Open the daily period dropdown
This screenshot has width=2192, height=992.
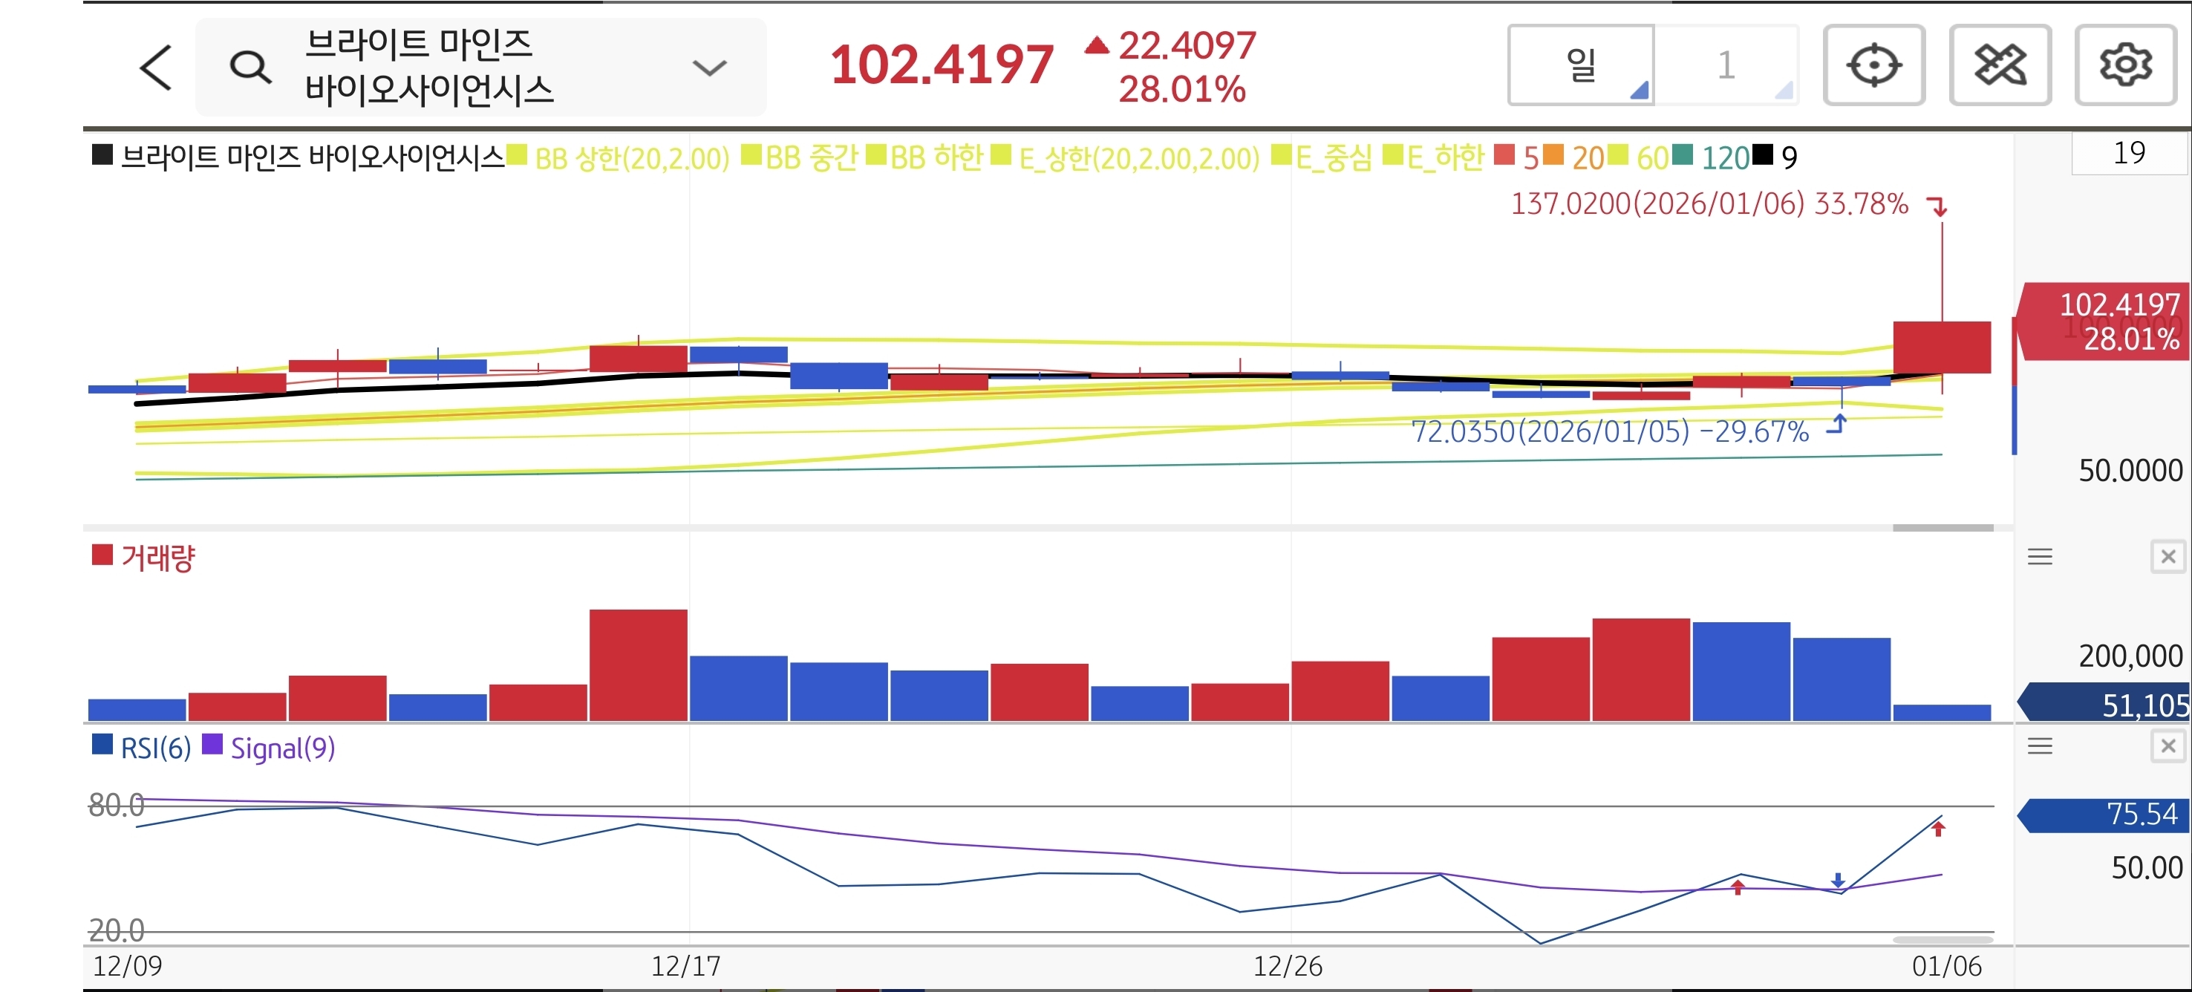(1580, 65)
